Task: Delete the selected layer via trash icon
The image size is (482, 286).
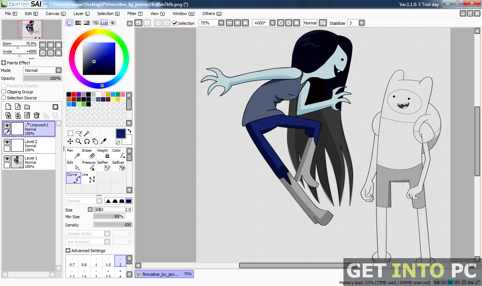Action: click(x=37, y=115)
